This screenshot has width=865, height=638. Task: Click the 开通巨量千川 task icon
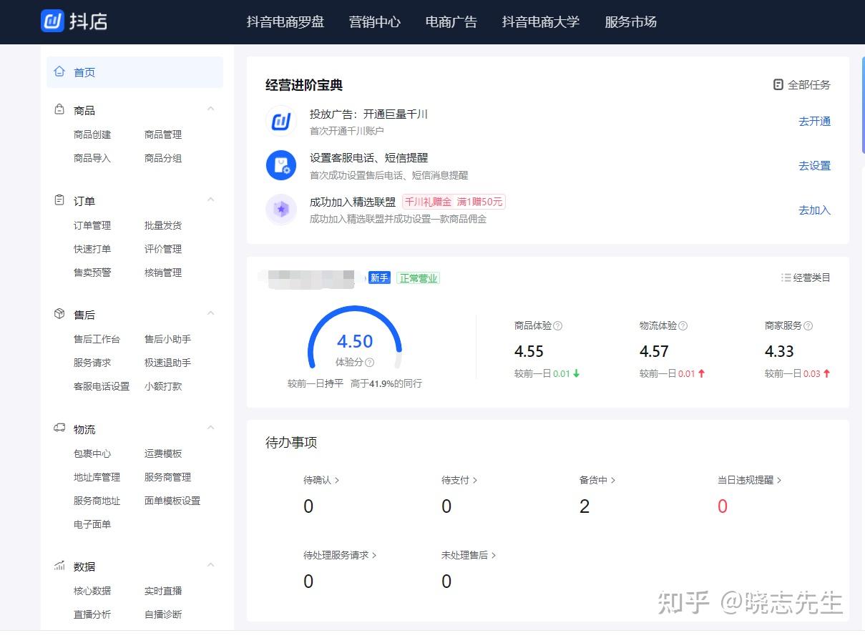coord(281,122)
